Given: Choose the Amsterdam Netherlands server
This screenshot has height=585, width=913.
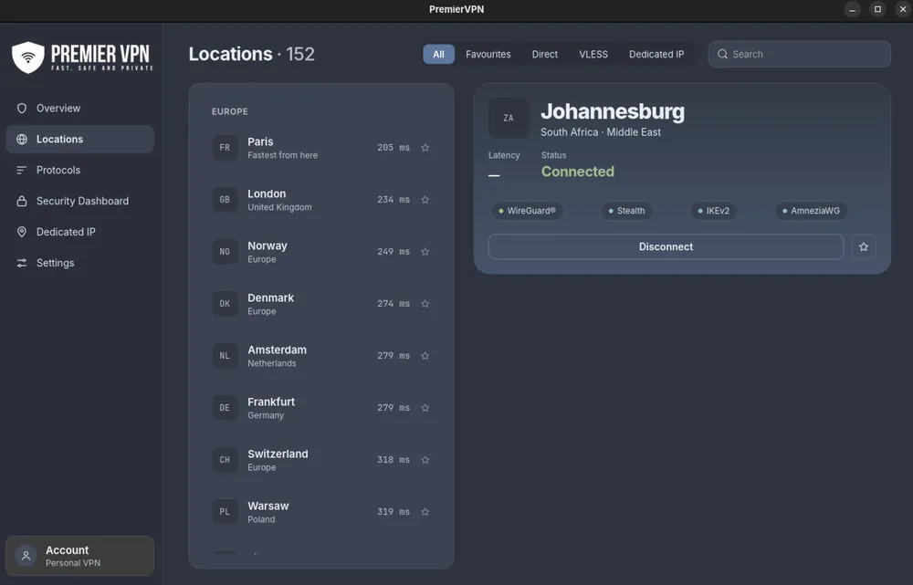Looking at the screenshot, I should coord(321,356).
